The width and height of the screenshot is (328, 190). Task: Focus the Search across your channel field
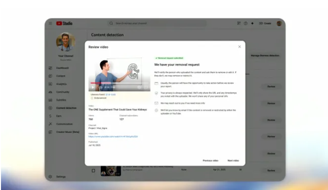pyautogui.click(x=157, y=23)
